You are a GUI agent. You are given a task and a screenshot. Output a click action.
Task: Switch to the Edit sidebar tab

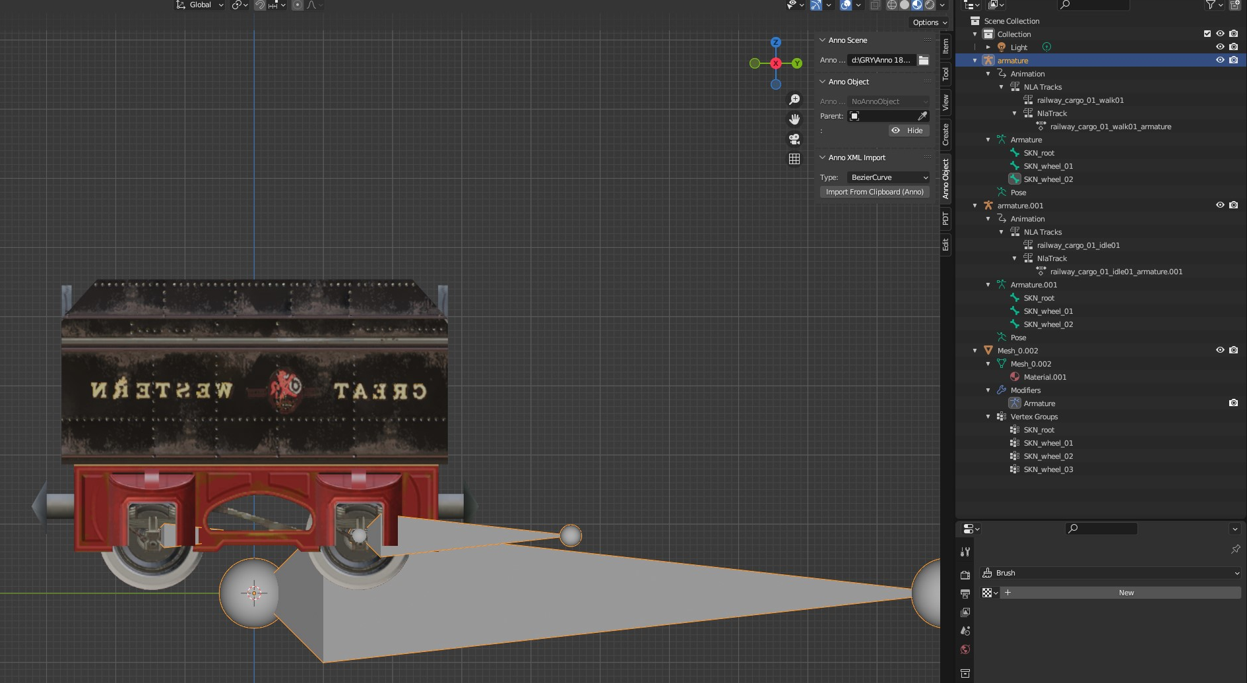(945, 245)
